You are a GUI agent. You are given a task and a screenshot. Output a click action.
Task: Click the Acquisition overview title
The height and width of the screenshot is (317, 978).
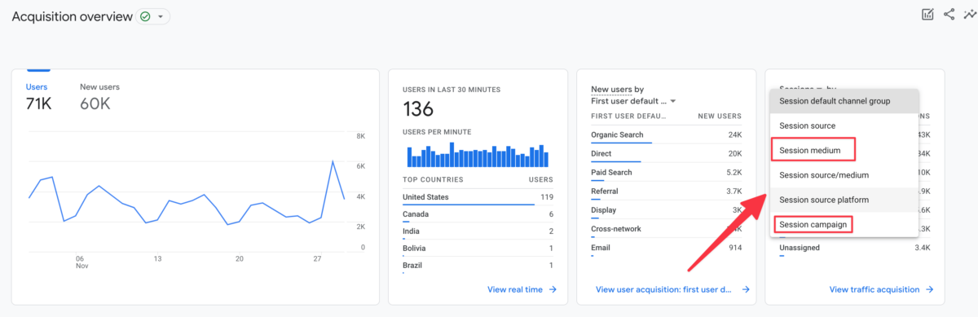click(72, 16)
